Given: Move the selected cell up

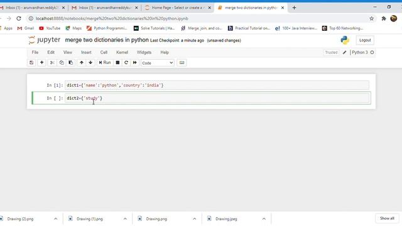Looking at the screenshot, I should (x=81, y=63).
